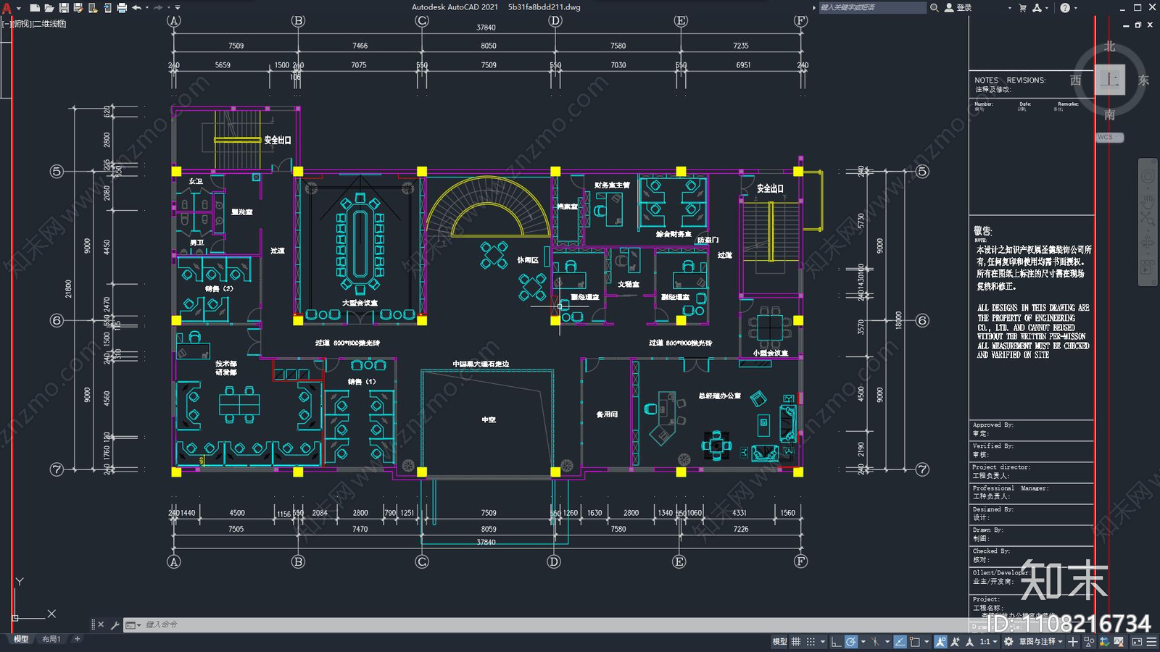Viewport: 1160px width, 652px height.
Task: Select the 模型 model tab
Action: tap(21, 639)
